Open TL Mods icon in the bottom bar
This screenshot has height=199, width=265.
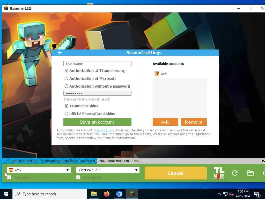point(219,173)
